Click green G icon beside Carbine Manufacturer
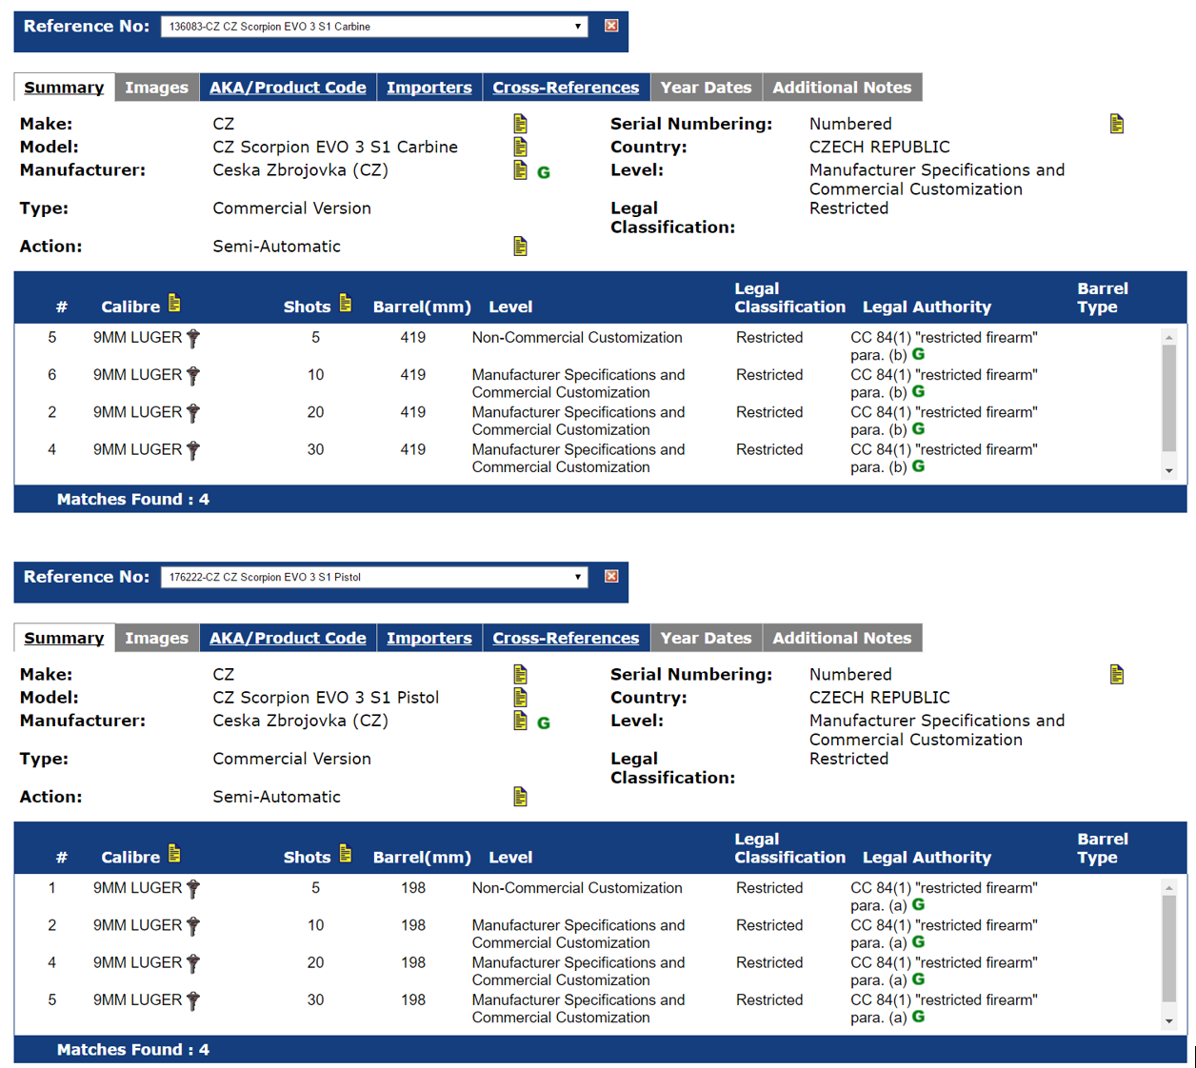The image size is (1196, 1068). 544,172
